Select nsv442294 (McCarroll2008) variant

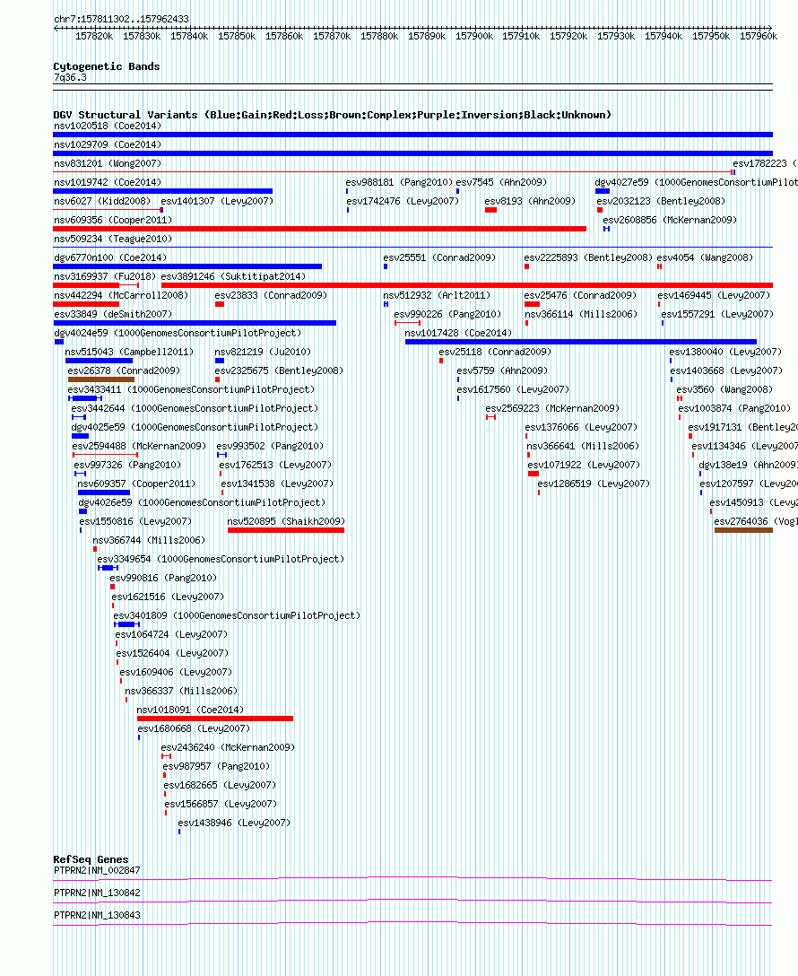pos(121,295)
